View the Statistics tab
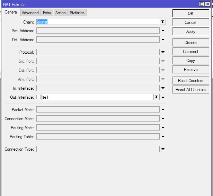The image size is (213, 196). click(77, 12)
